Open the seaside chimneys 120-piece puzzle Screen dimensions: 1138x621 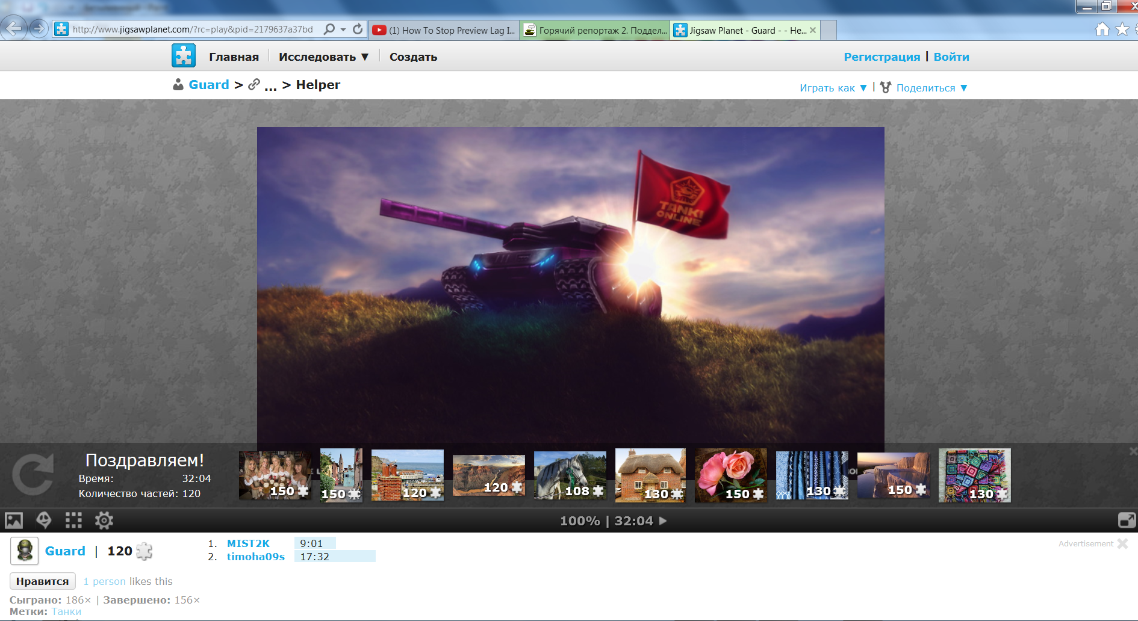[408, 475]
